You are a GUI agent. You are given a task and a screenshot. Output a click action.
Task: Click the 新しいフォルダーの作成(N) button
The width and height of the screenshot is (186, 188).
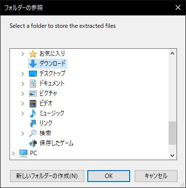click(47, 176)
